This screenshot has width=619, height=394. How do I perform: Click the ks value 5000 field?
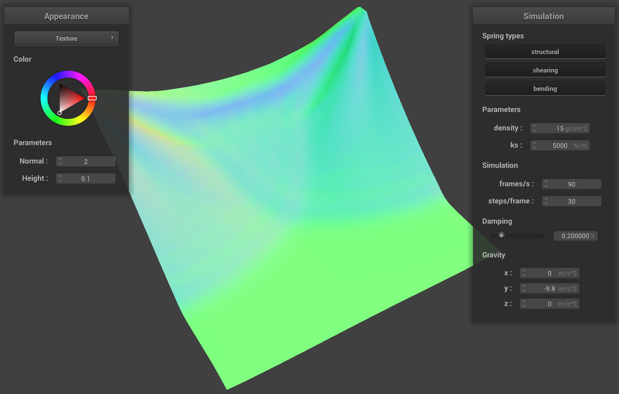point(560,145)
